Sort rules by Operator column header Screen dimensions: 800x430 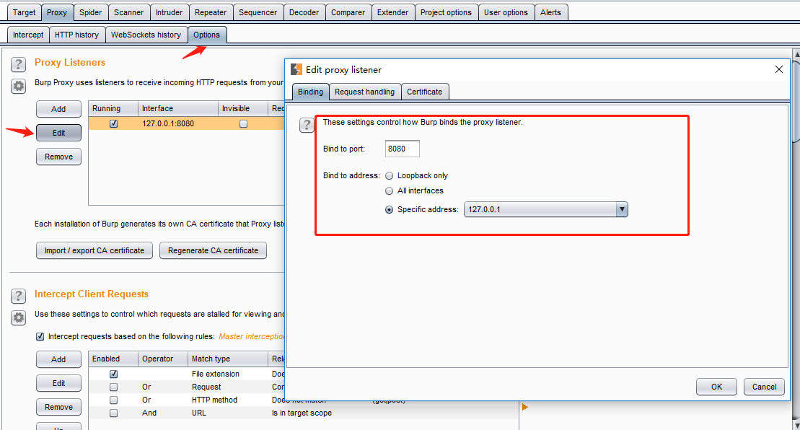[x=163, y=359]
